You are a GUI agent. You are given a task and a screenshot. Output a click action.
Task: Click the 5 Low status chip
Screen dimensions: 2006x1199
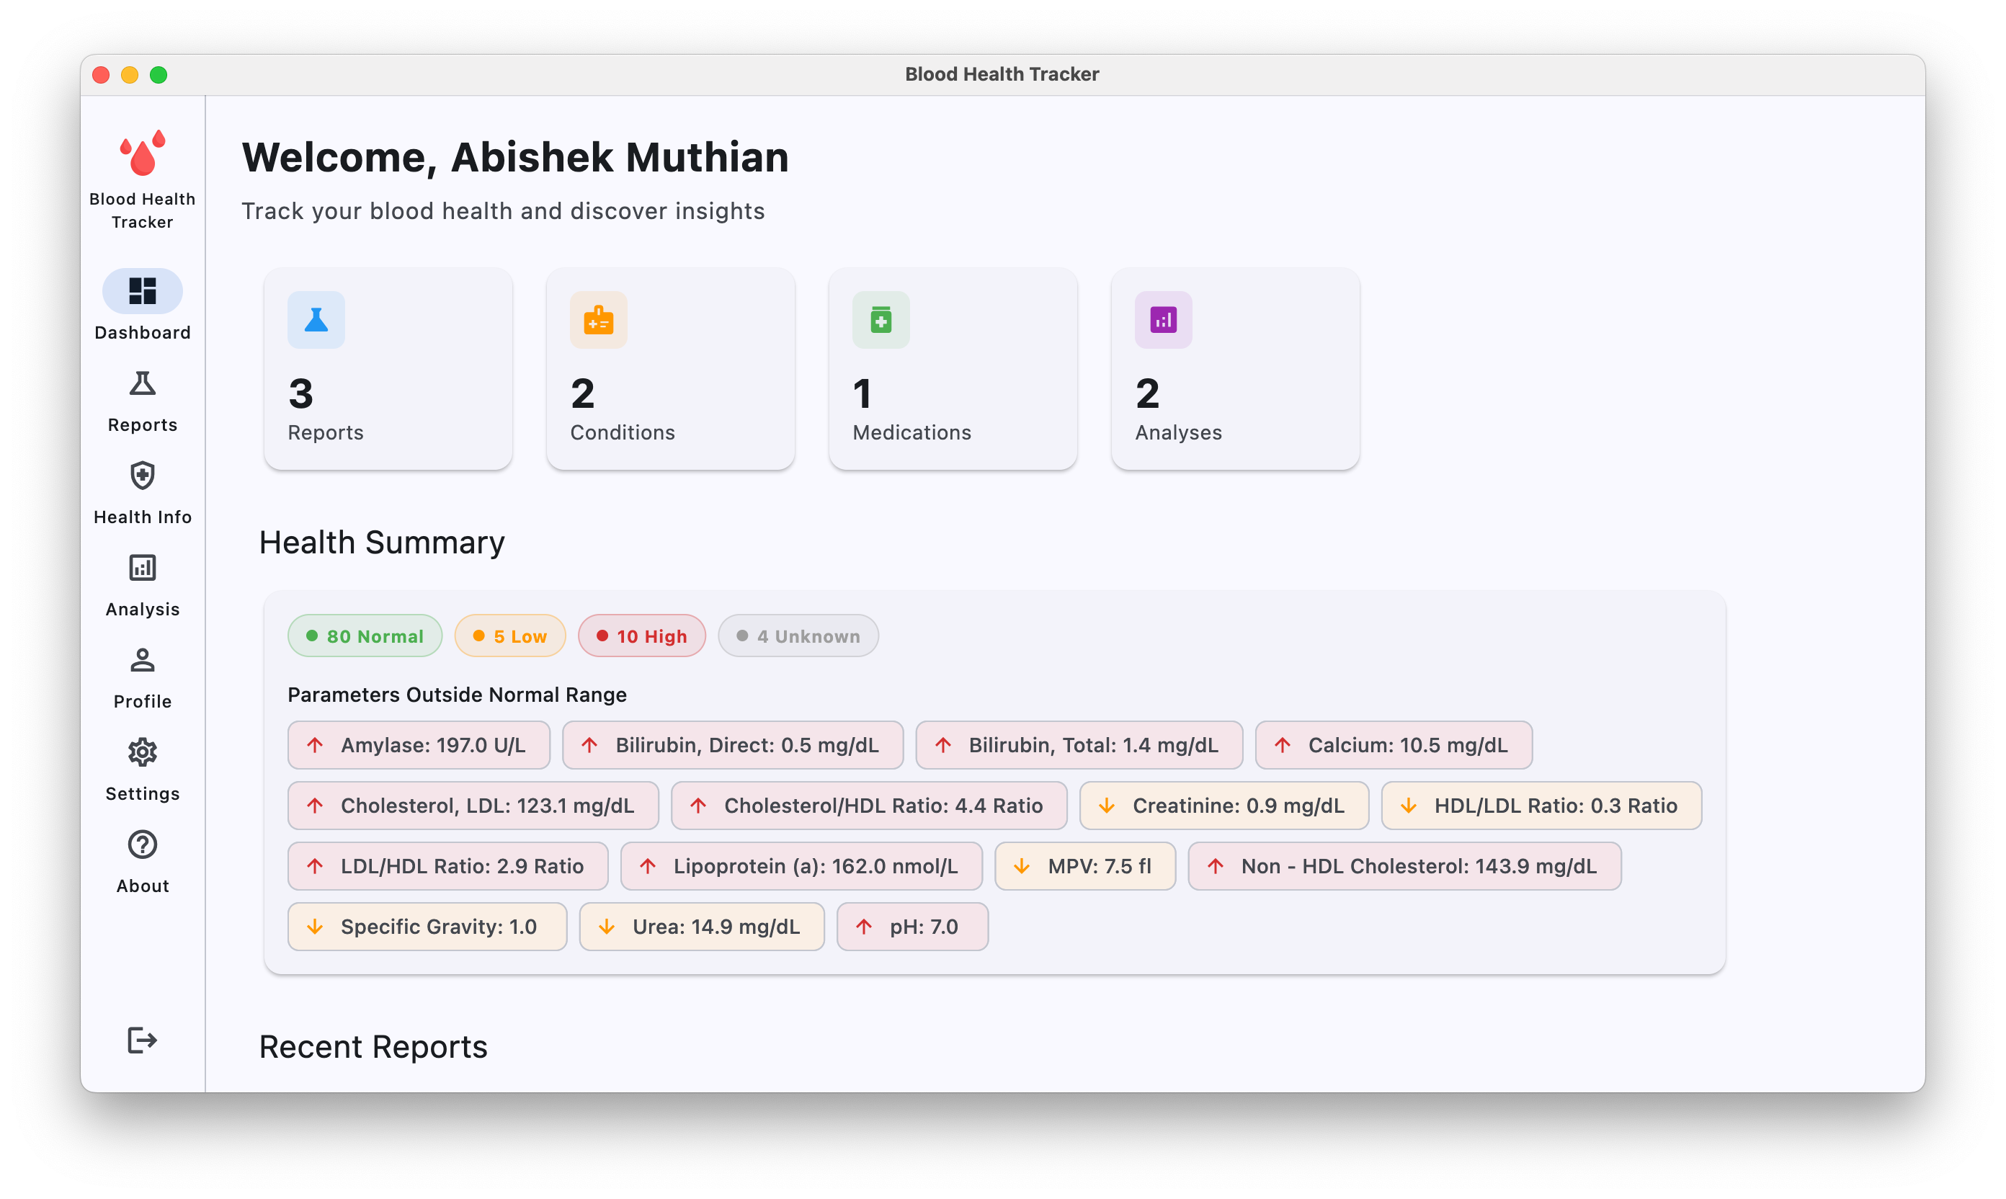tap(509, 636)
